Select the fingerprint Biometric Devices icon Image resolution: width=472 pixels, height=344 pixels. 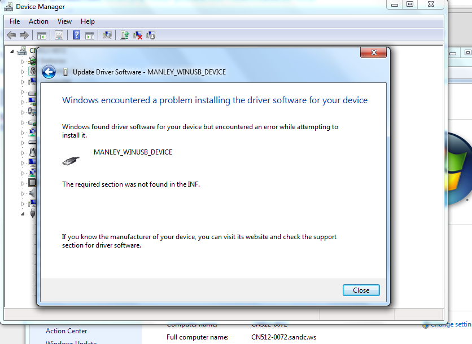pyautogui.click(x=32, y=72)
